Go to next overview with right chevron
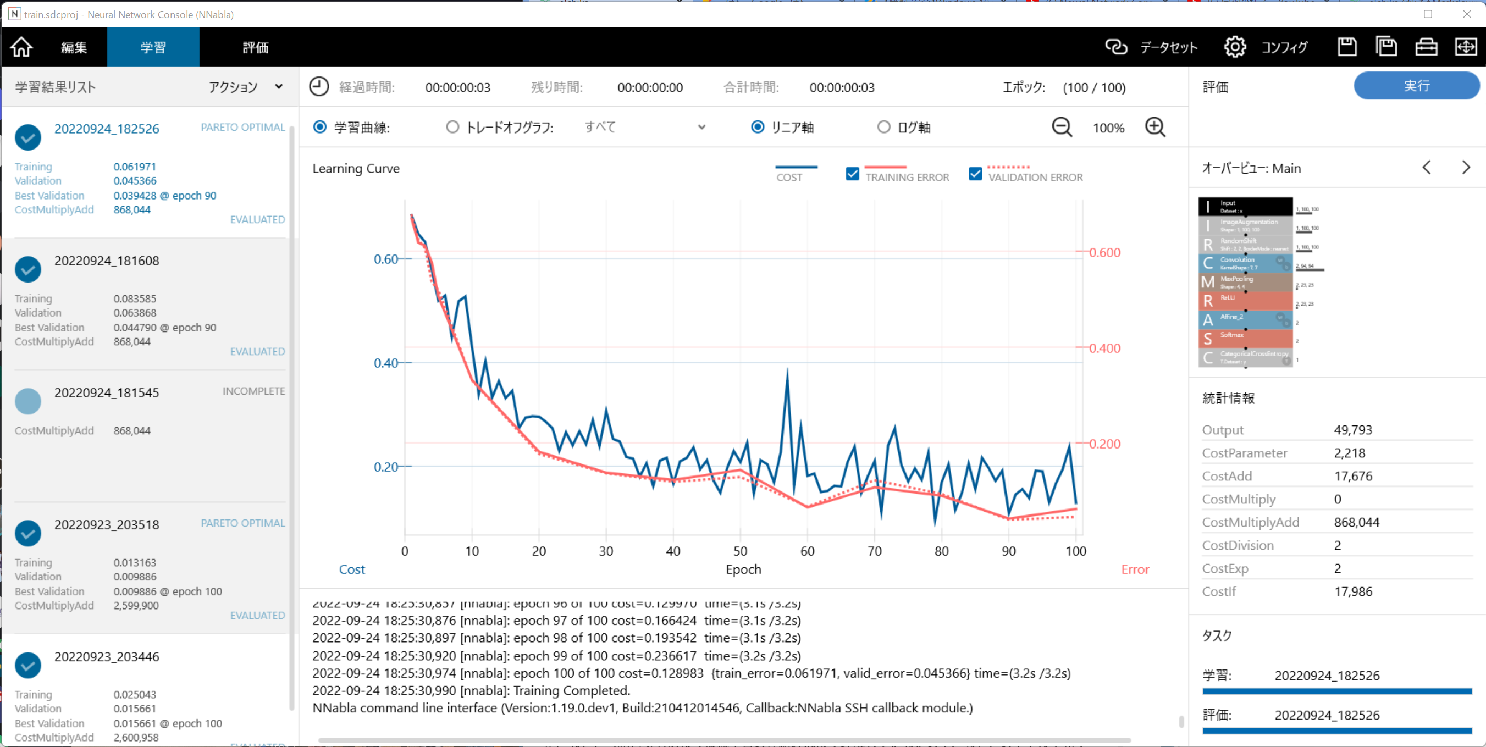 tap(1466, 168)
